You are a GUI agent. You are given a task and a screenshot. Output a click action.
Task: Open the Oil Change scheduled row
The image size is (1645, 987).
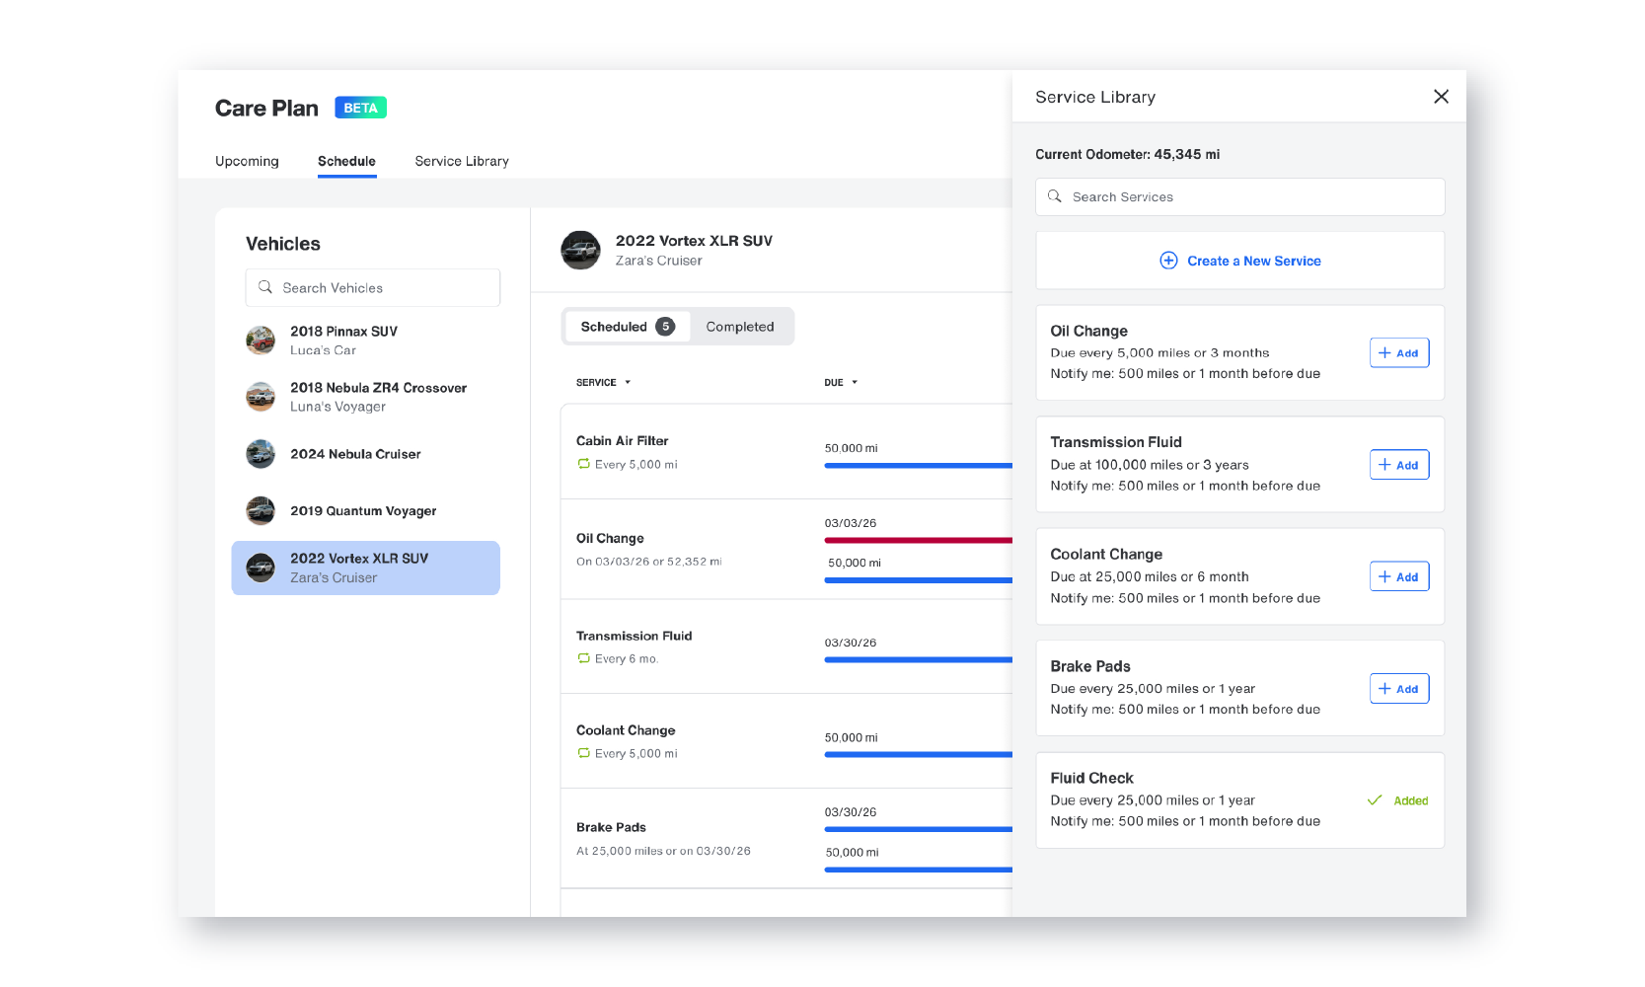(786, 550)
